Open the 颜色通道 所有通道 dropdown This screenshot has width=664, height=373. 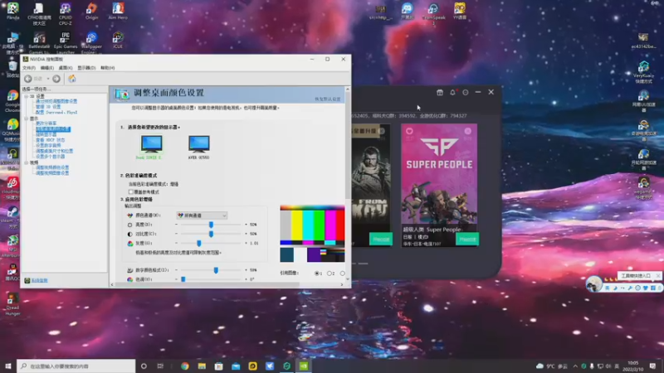(202, 216)
